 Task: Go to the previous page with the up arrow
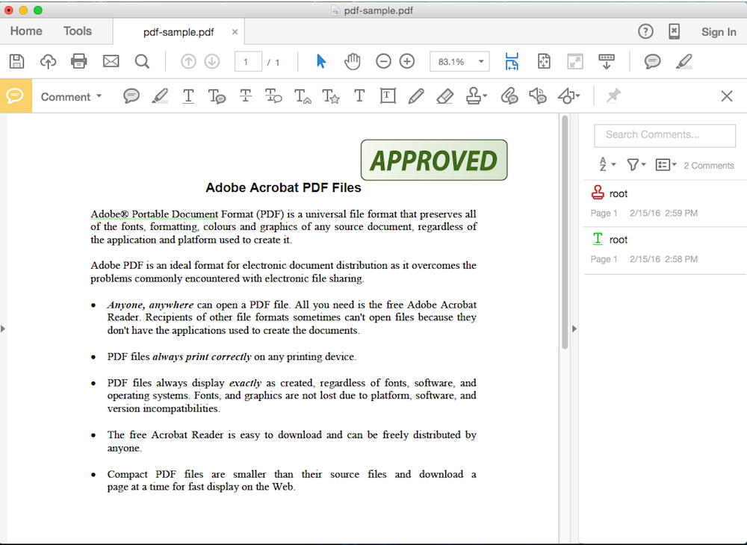188,61
